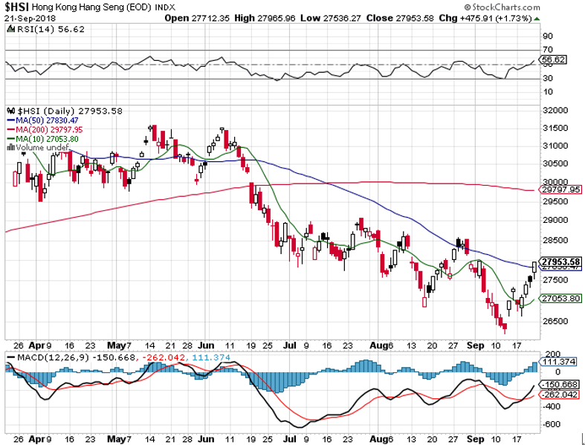This screenshot has width=585, height=445.
Task: Click the MA(200) 29797.95 legend entry
Action: click(x=45, y=130)
